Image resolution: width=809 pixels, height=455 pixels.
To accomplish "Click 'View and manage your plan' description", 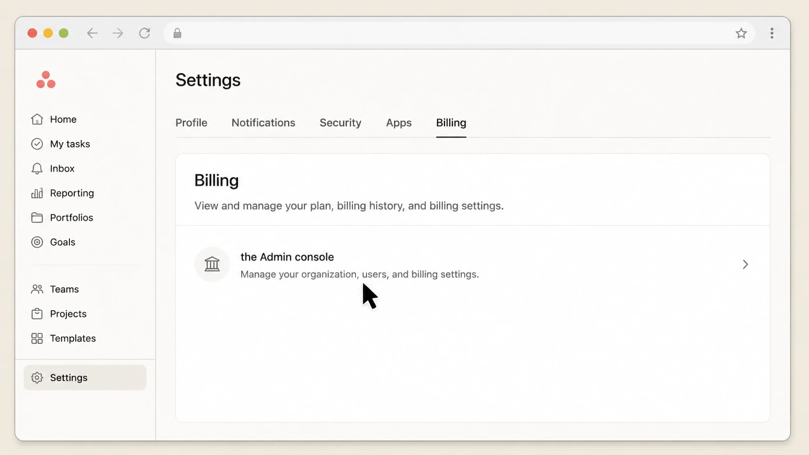I will coord(349,206).
